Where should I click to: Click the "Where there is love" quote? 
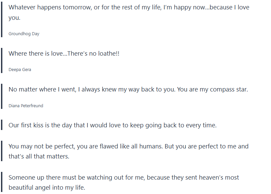pyautogui.click(x=64, y=54)
